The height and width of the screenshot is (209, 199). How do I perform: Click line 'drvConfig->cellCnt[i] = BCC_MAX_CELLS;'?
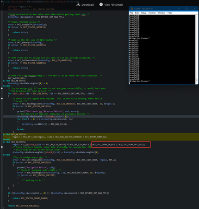tap(44, 124)
